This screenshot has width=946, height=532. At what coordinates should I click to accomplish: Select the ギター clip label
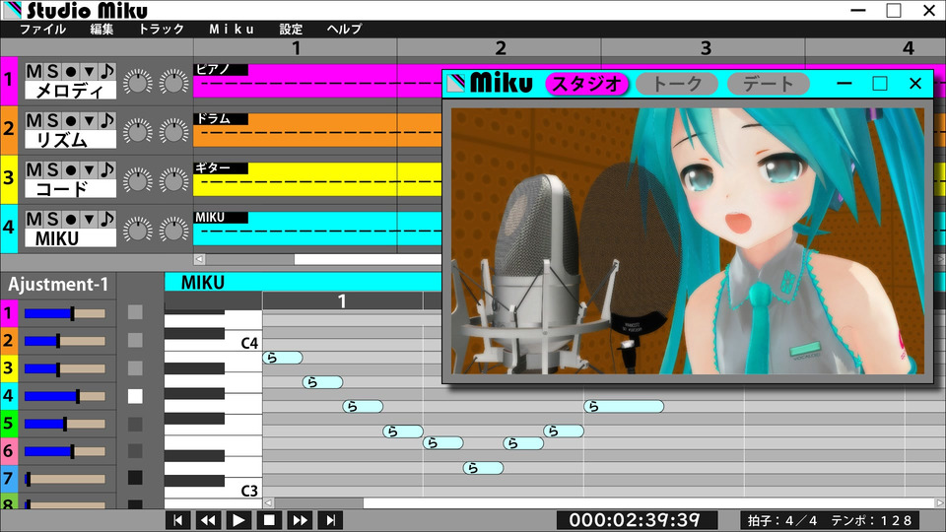click(x=221, y=168)
